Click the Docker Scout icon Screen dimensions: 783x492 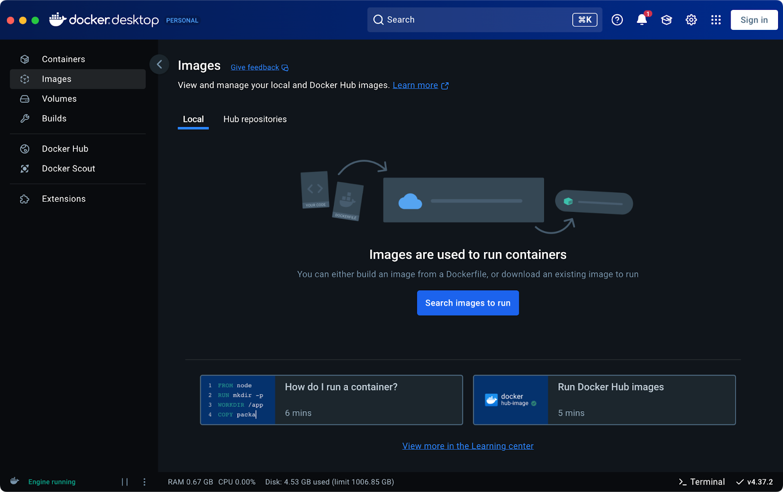(24, 168)
